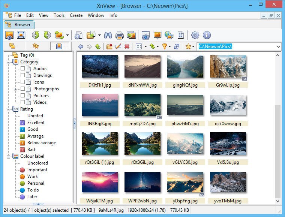Click the Fullscreen view icon
Viewport: 285px width, 217px height.
21,35
